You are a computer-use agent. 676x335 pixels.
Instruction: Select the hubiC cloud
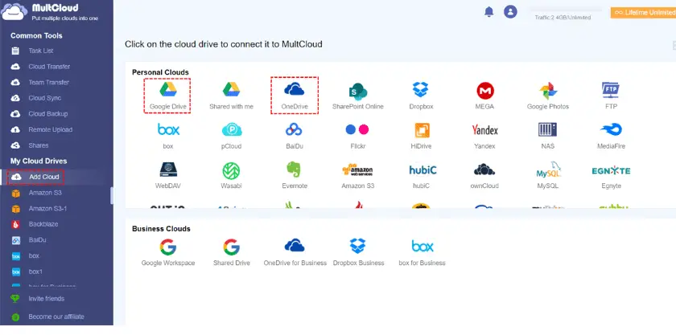click(422, 175)
